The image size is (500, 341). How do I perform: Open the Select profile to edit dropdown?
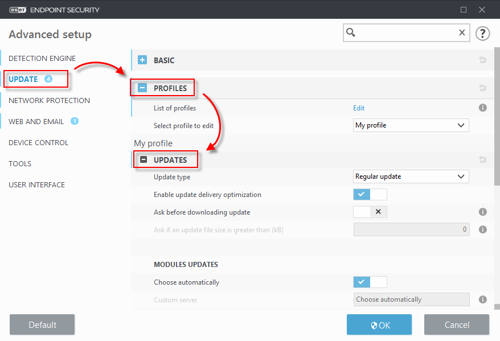pos(411,125)
